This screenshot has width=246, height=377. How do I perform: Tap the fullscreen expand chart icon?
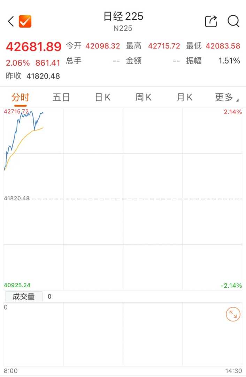[x=233, y=315]
